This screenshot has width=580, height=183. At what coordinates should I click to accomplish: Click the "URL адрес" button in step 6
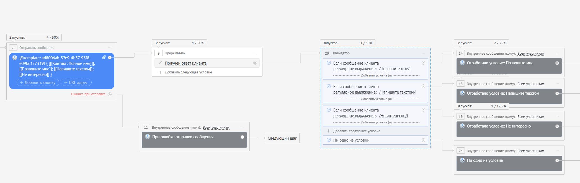76,83
